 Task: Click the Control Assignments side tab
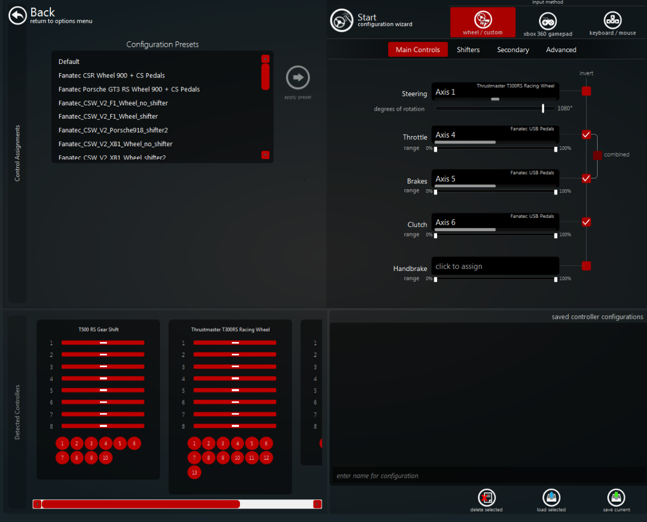17,153
